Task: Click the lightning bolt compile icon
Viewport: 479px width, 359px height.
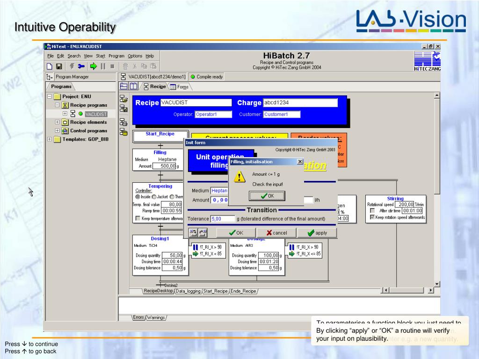Action: pos(72,66)
